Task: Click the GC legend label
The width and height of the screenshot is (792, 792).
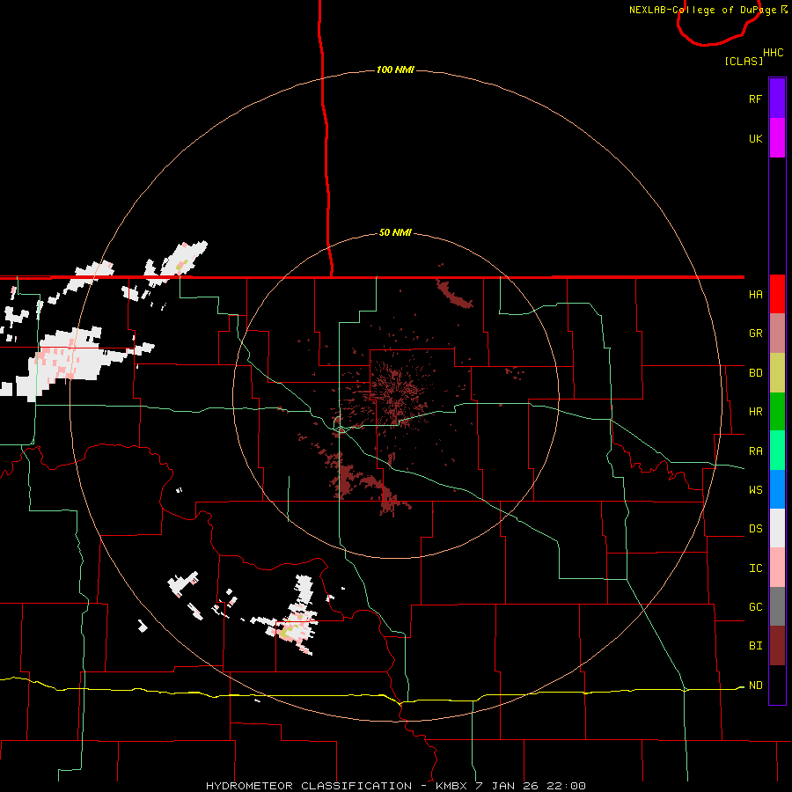Action: pos(755,607)
